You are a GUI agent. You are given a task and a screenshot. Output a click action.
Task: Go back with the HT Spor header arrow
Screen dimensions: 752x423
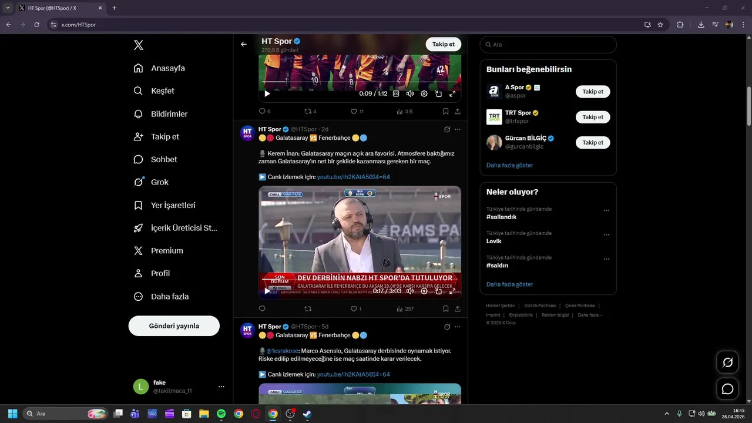tap(244, 44)
